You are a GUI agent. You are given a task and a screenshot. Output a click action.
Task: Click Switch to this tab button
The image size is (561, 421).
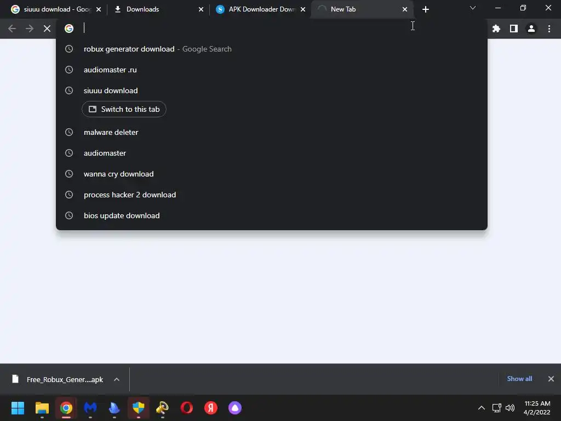click(x=124, y=109)
